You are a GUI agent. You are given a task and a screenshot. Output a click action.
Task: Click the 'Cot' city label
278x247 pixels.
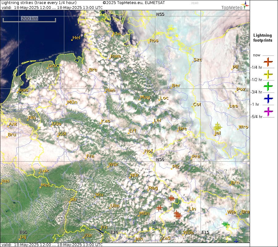pyautogui.click(x=197, y=105)
